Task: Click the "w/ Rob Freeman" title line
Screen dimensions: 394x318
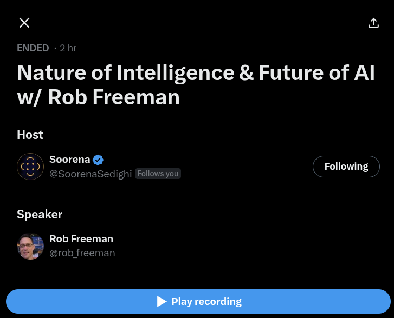Action: [x=98, y=97]
